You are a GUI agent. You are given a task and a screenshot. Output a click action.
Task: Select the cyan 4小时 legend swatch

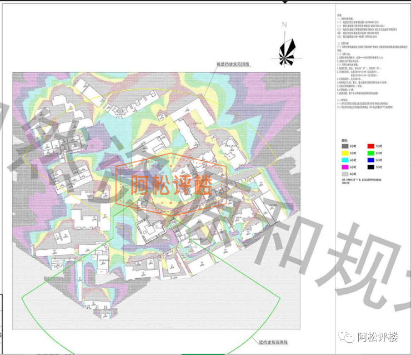tap(344, 159)
